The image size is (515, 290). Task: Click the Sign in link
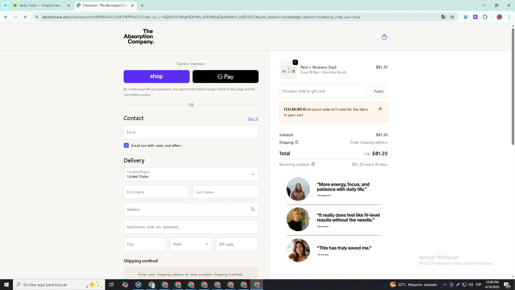(253, 119)
